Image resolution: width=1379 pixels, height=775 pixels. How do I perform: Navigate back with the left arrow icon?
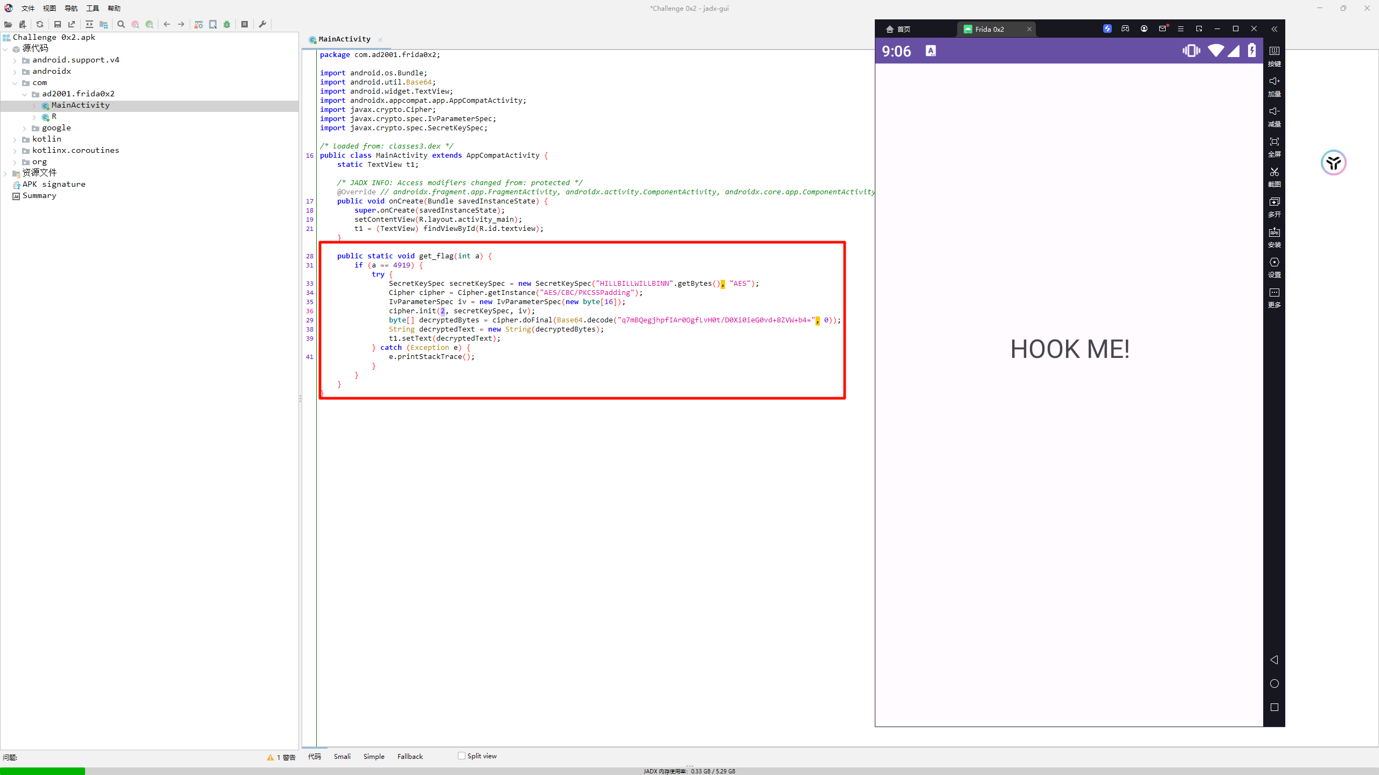[167, 24]
